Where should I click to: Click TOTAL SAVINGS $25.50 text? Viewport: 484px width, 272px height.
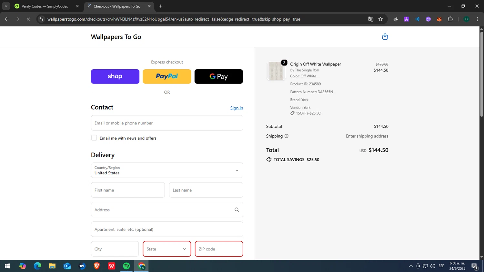pos(296,160)
